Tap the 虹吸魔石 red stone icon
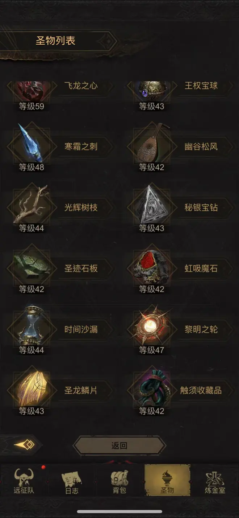239x518 pixels. (x=152, y=266)
